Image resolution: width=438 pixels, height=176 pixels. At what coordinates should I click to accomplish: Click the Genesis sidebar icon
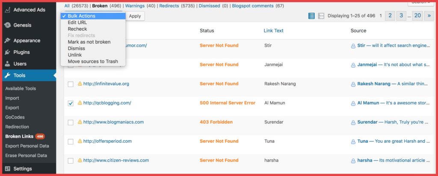[x=7, y=25]
